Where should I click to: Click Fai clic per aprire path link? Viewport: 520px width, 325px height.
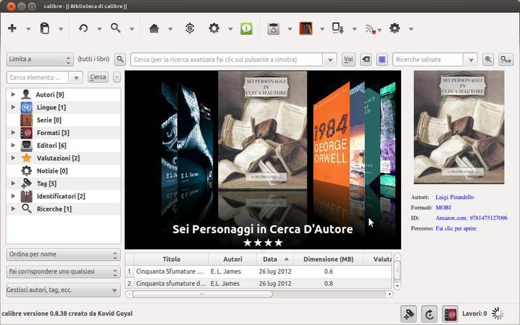tap(456, 228)
